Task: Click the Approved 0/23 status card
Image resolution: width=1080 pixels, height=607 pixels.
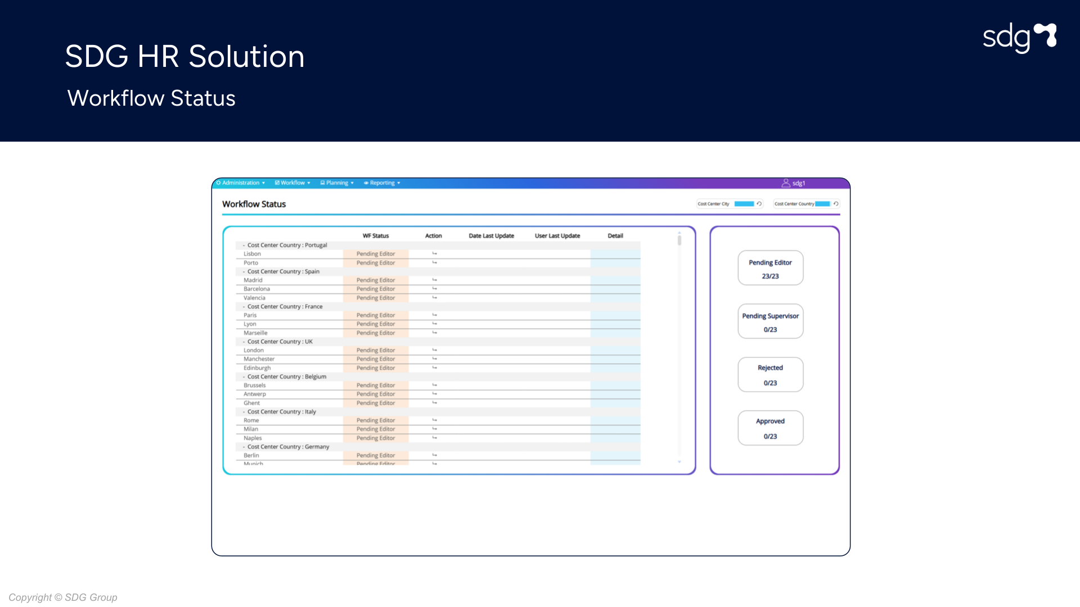Action: click(770, 428)
